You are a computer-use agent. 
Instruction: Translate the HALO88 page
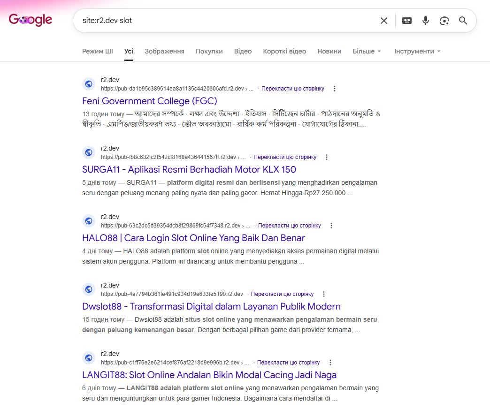[x=290, y=226]
